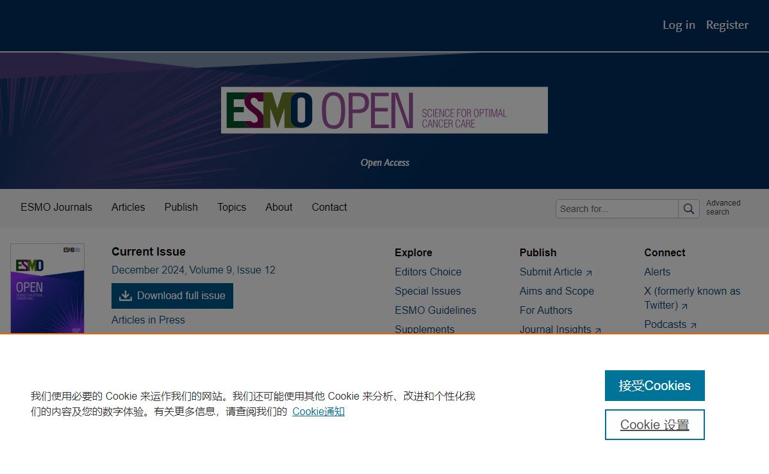769x474 pixels.
Task: Open the Cookie通知 notice link
Action: click(x=318, y=411)
